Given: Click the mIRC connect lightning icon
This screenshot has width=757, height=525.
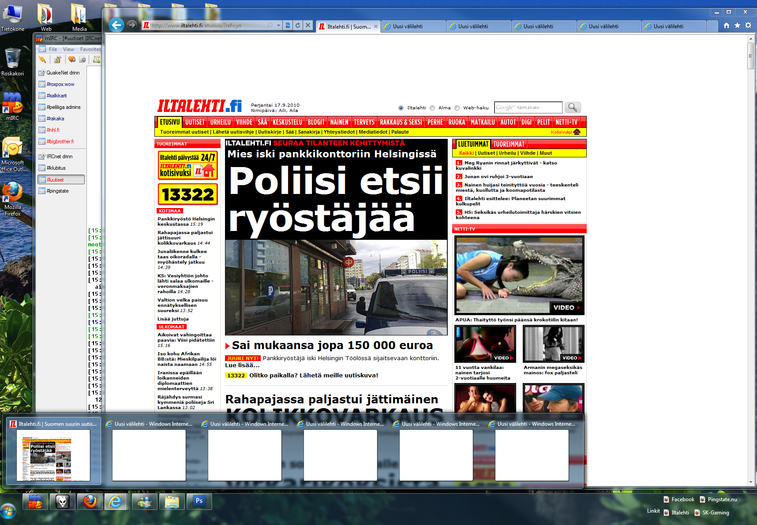Looking at the screenshot, I should coord(42,60).
